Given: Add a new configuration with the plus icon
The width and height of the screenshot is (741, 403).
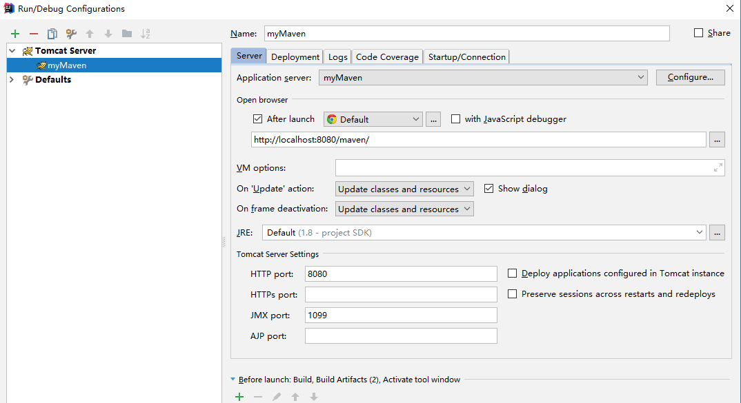Looking at the screenshot, I should pos(15,34).
